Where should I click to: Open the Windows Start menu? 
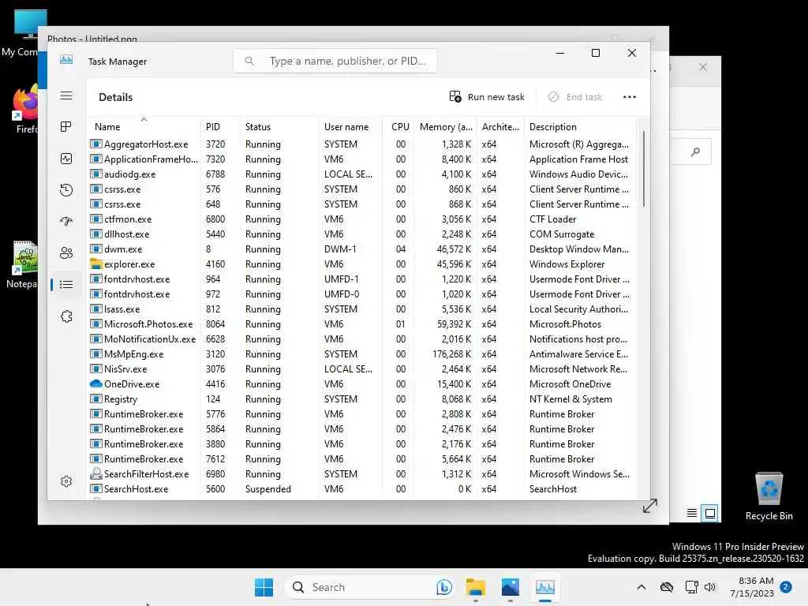(264, 587)
